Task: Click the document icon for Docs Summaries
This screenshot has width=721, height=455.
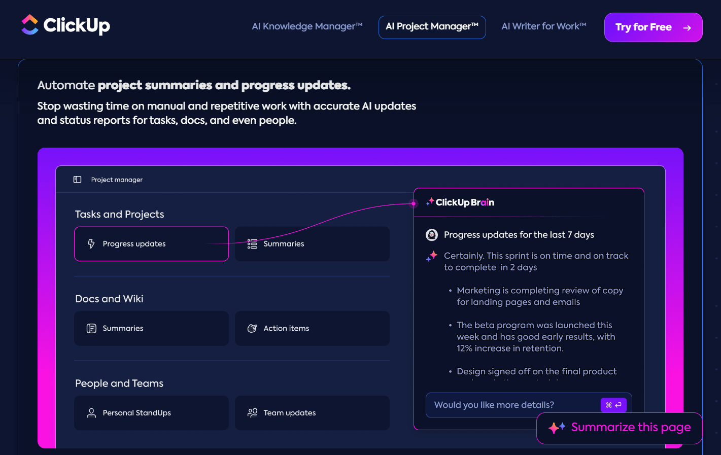Action: click(x=91, y=328)
